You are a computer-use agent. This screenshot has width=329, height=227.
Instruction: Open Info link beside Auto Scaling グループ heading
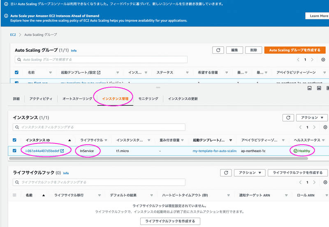click(x=74, y=51)
